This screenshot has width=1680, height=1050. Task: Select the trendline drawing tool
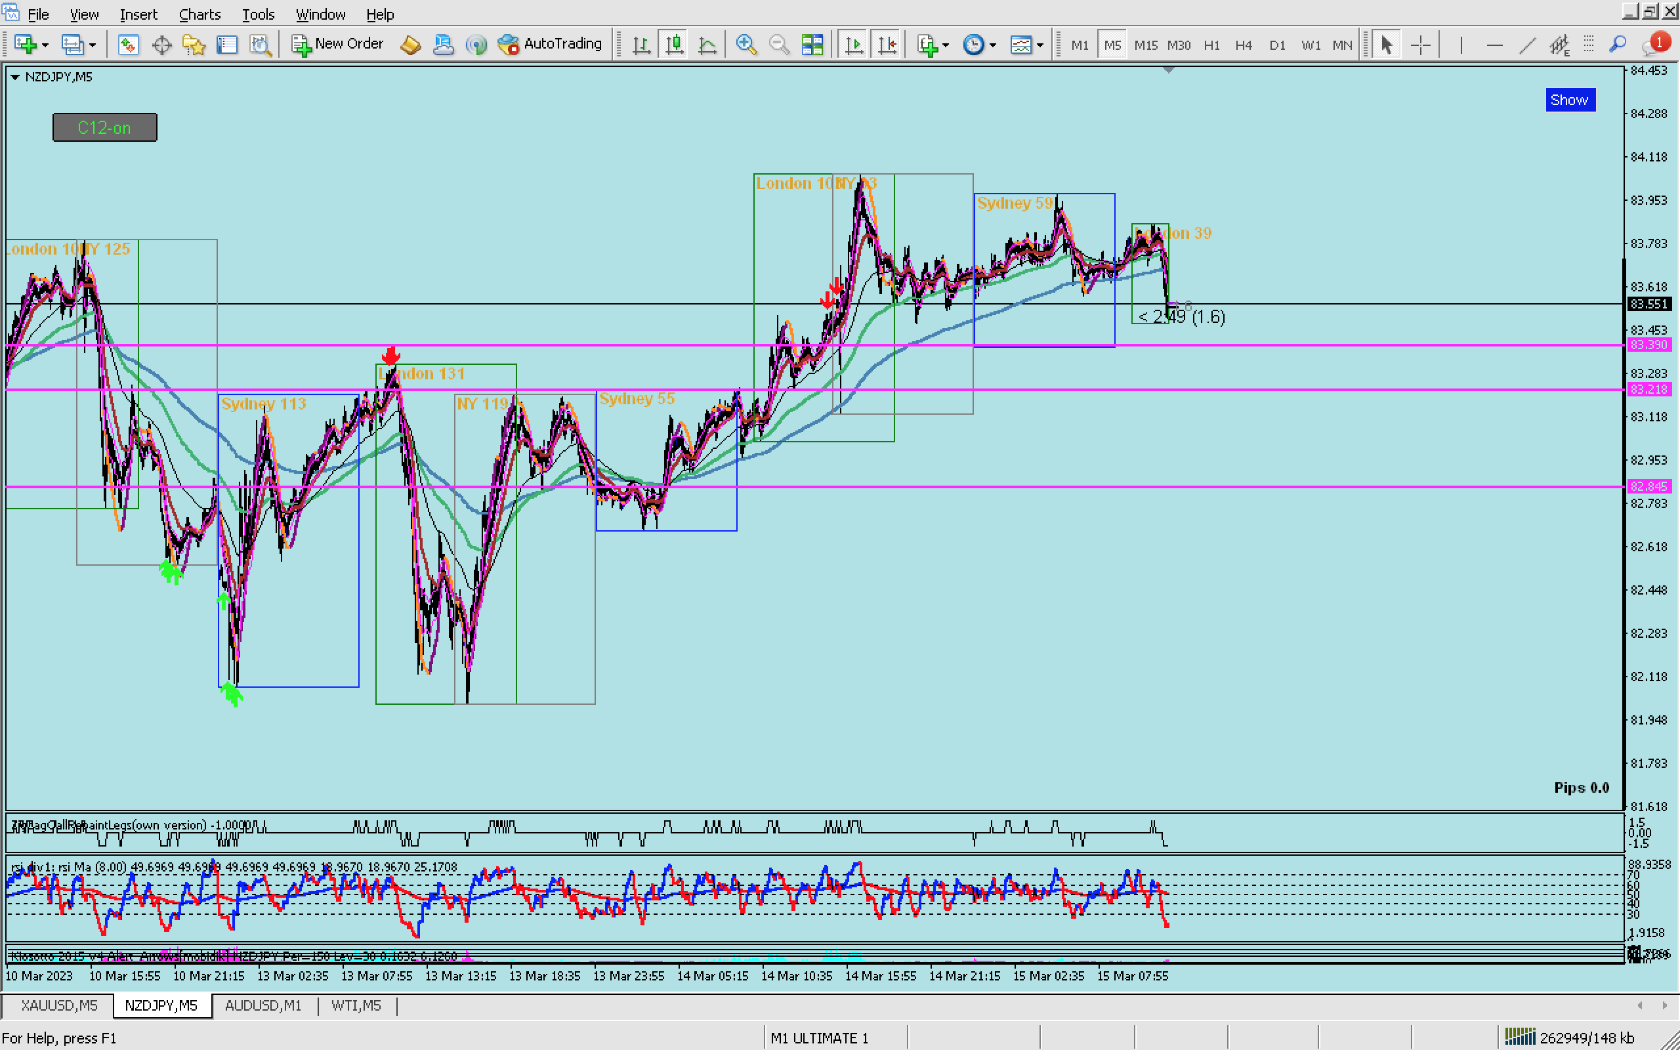[1526, 45]
